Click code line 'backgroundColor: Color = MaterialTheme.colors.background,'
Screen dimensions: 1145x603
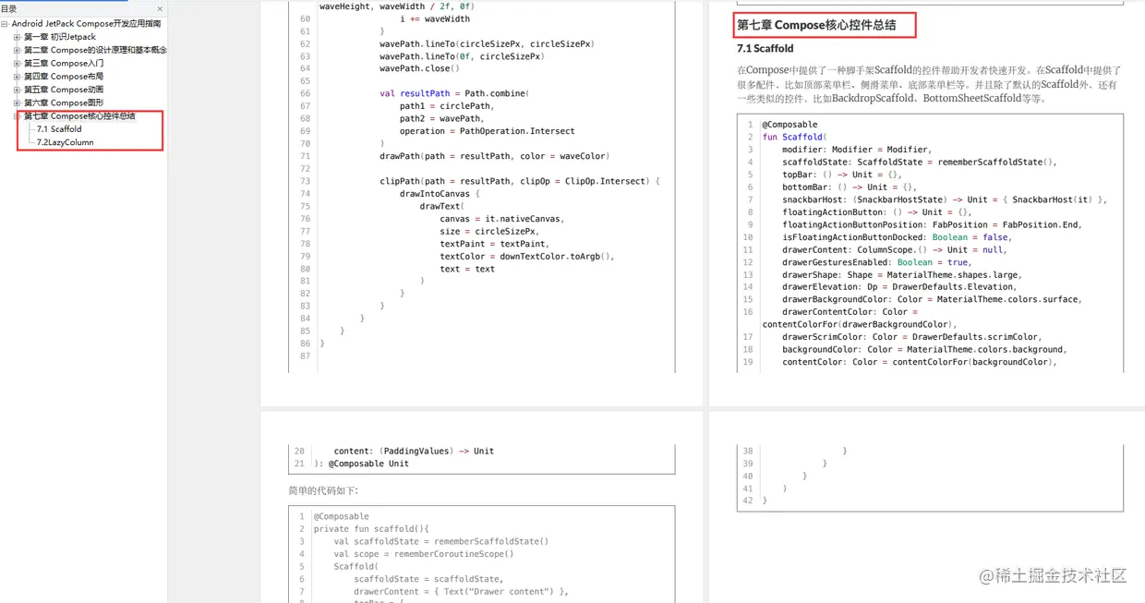coord(924,350)
